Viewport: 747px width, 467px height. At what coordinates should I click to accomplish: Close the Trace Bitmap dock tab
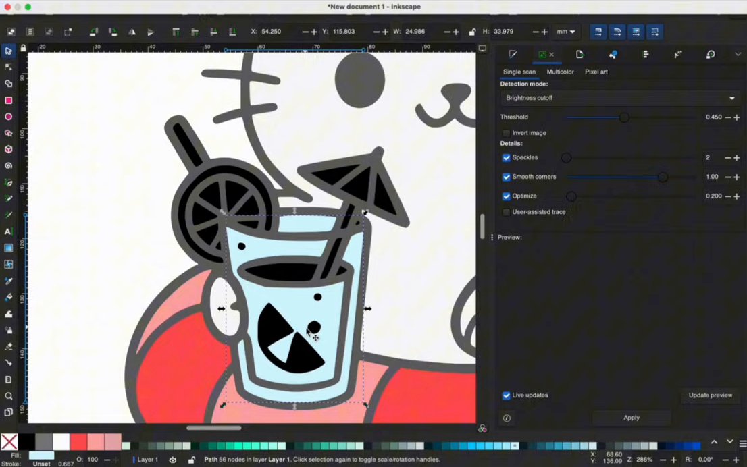click(552, 55)
